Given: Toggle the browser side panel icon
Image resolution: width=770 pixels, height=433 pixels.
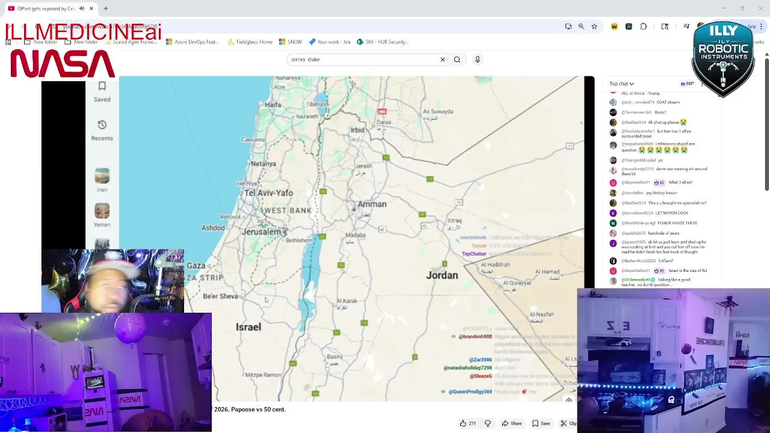Looking at the screenshot, I should click(665, 26).
